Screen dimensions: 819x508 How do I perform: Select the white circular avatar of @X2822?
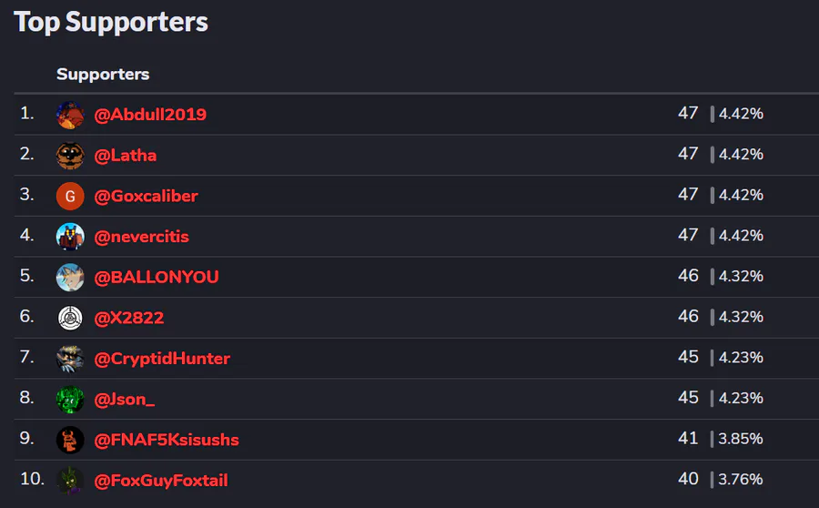(x=70, y=319)
